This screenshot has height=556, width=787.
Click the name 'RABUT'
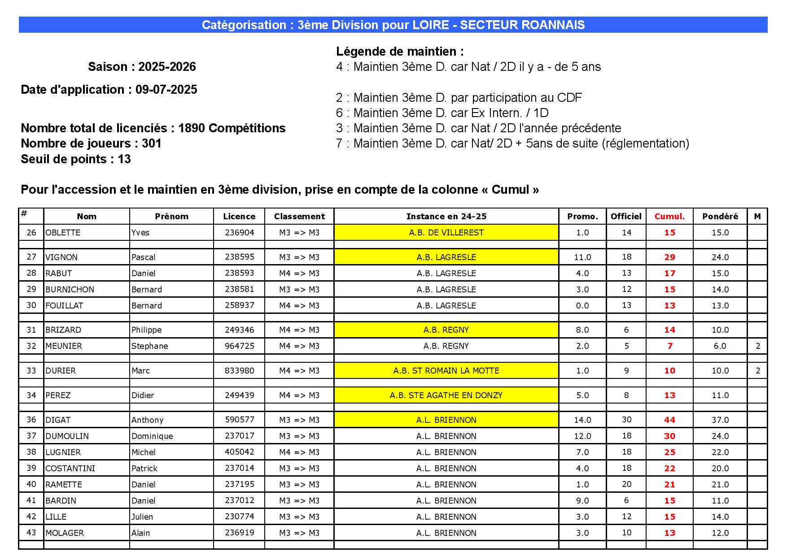tap(59, 274)
